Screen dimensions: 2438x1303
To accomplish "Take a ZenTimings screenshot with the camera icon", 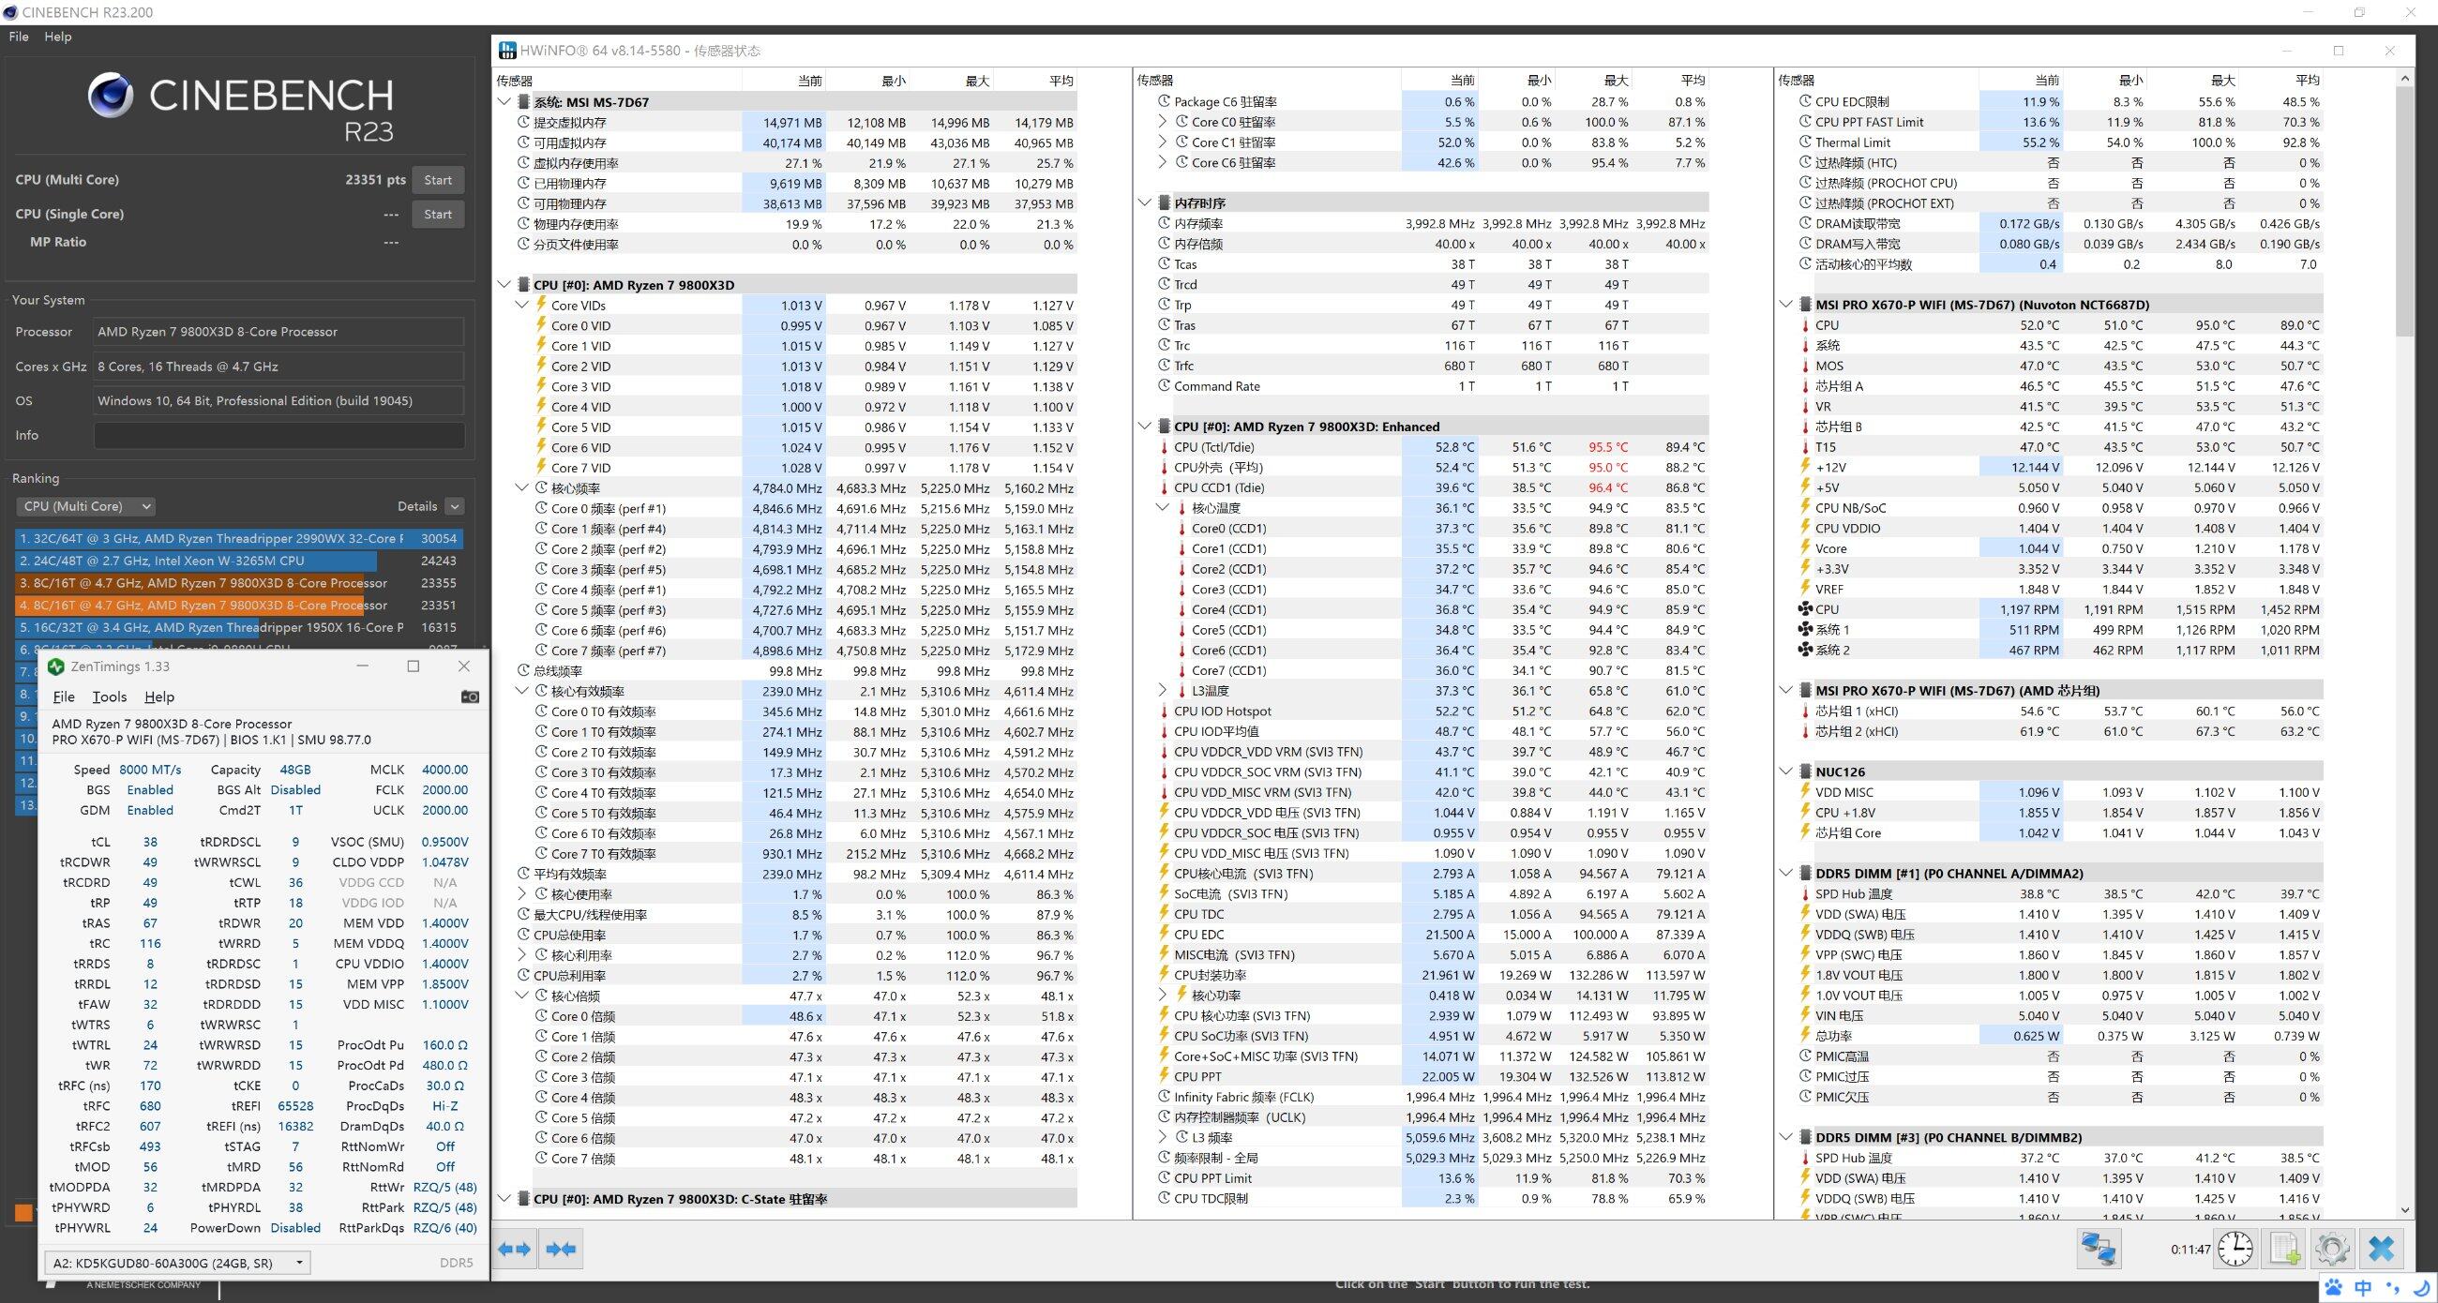I will pos(470,696).
